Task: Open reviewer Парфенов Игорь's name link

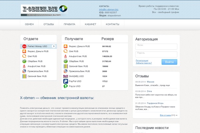Action: click(x=155, y=103)
